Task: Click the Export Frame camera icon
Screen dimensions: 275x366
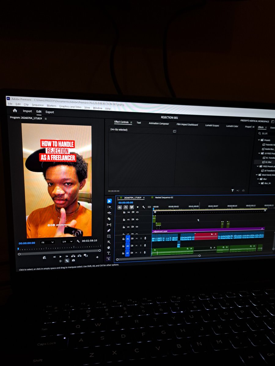Action: click(x=73, y=260)
